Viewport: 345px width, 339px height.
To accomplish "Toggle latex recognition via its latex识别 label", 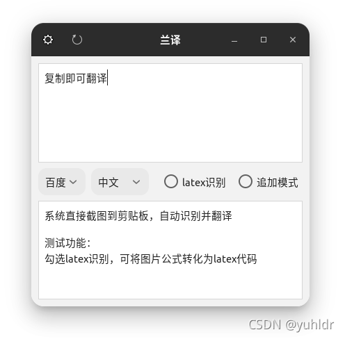I will click(x=204, y=183).
